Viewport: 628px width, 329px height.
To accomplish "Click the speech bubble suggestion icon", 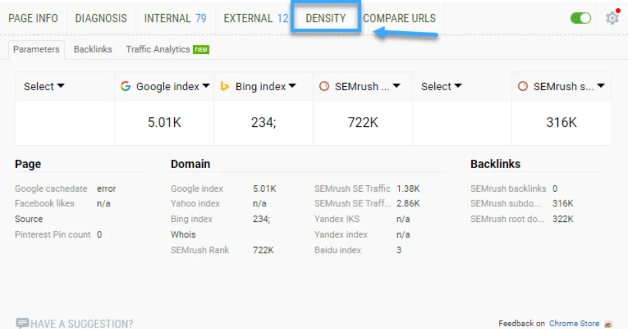I will pyautogui.click(x=22, y=323).
